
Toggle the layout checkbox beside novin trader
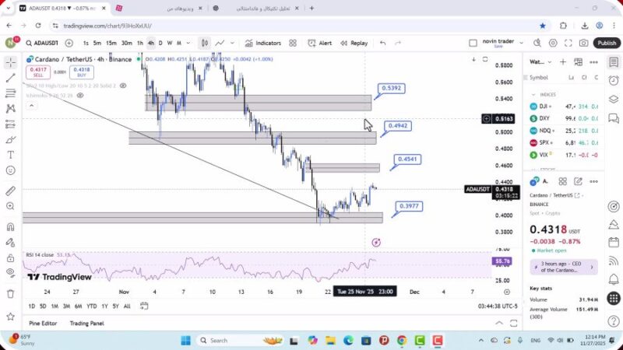point(473,43)
